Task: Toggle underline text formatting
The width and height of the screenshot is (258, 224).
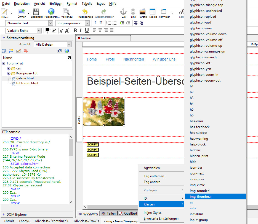Action: [x=87, y=30]
